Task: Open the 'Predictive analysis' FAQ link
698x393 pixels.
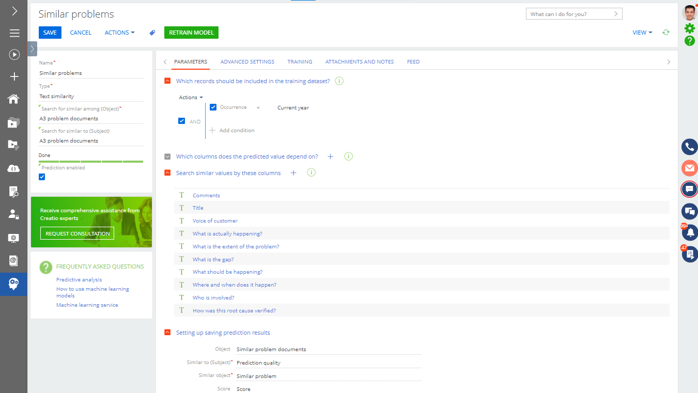Action: click(79, 279)
